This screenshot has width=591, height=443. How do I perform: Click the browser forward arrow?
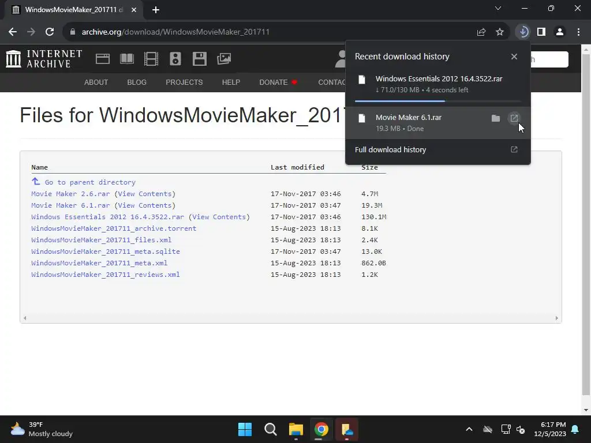click(x=31, y=32)
